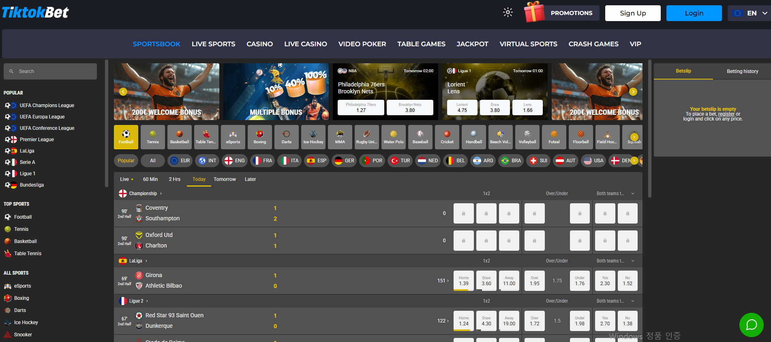
Task: Click the Sign Up button
Action: click(x=633, y=13)
